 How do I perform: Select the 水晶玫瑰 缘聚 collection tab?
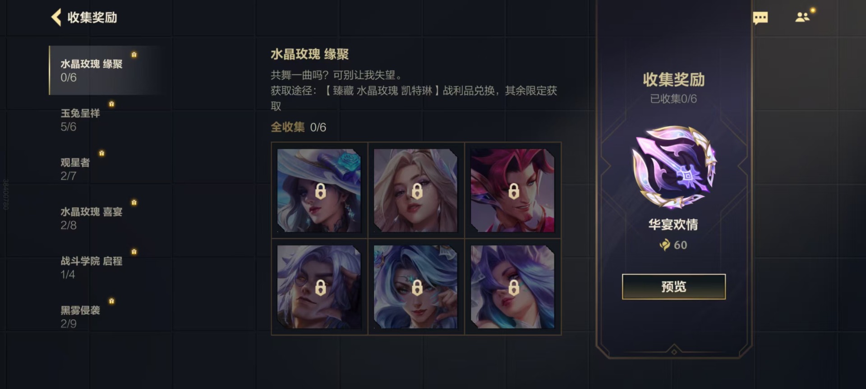coord(105,70)
